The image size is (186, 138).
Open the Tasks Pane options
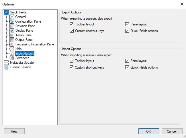point(24,35)
